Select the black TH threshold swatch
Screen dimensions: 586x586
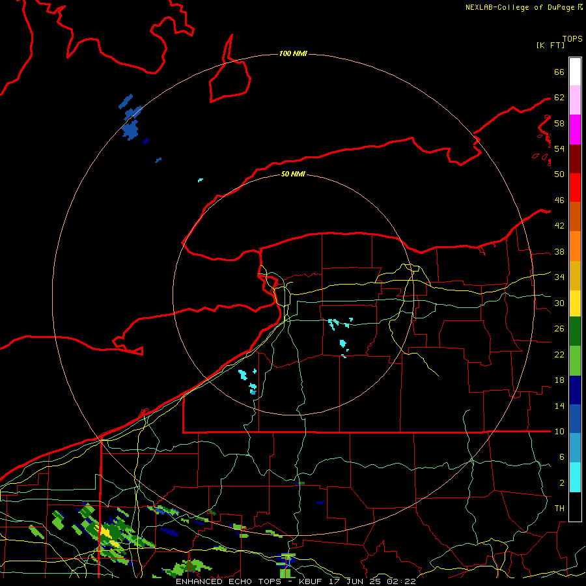click(x=575, y=507)
